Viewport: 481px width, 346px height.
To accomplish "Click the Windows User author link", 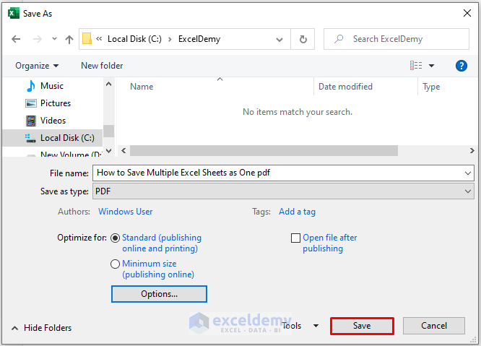I will (x=125, y=212).
